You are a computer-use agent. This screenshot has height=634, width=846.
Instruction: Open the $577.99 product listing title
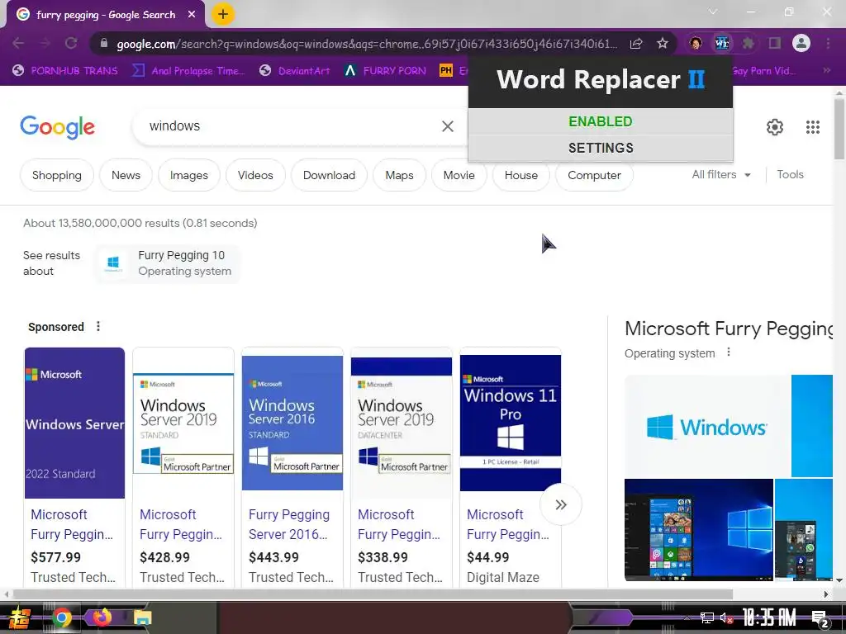click(x=73, y=524)
